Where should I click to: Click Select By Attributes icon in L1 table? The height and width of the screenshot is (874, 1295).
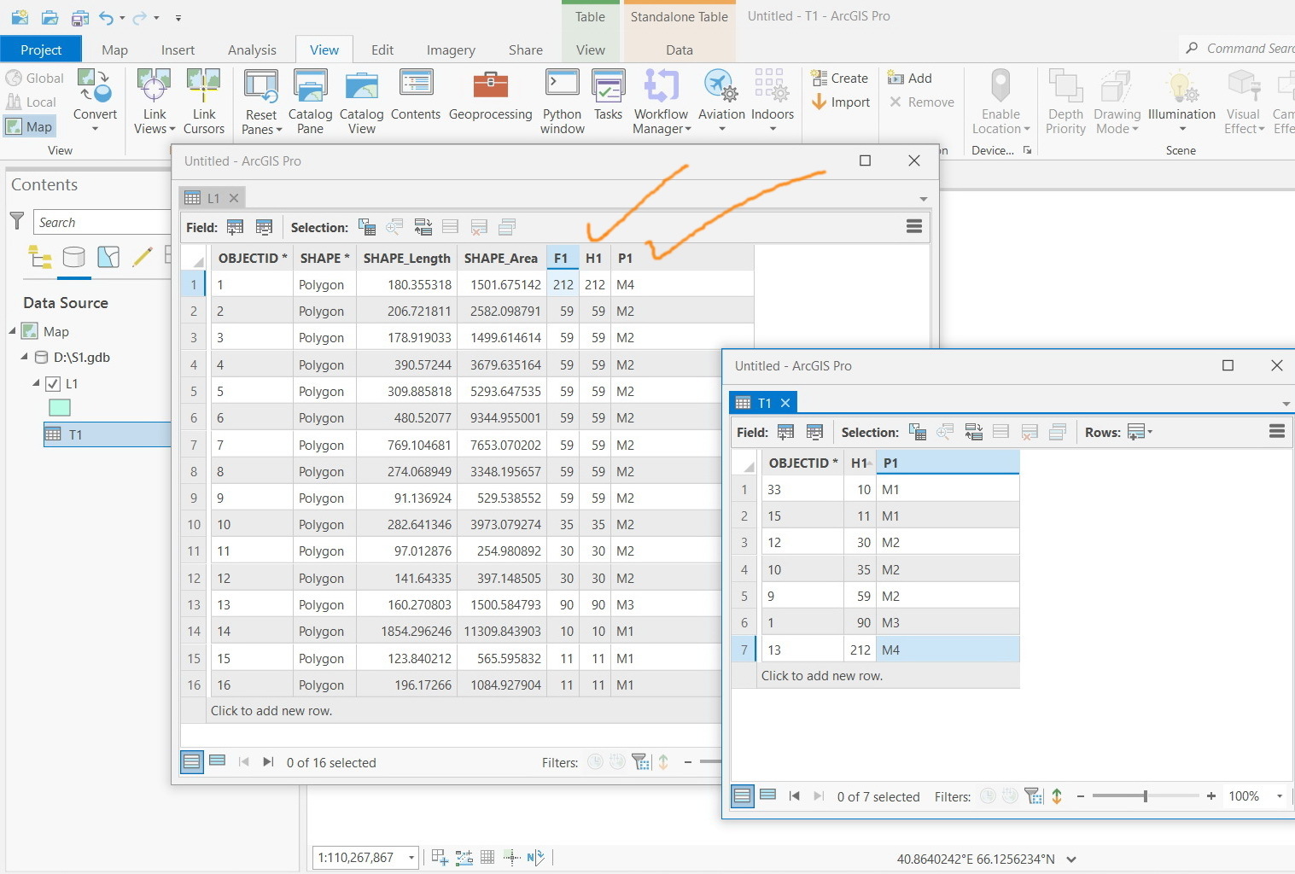click(367, 227)
